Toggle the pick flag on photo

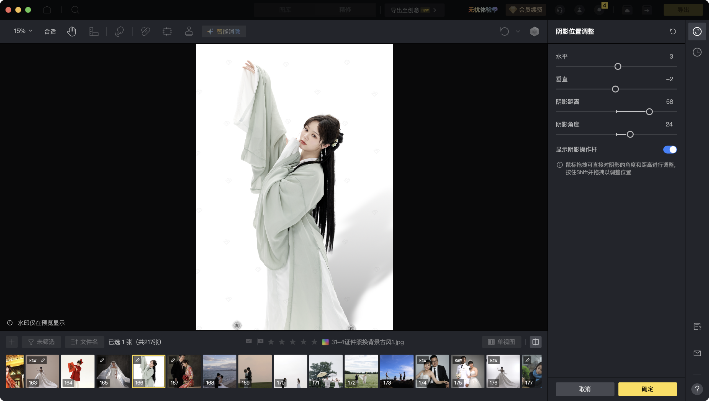point(248,342)
